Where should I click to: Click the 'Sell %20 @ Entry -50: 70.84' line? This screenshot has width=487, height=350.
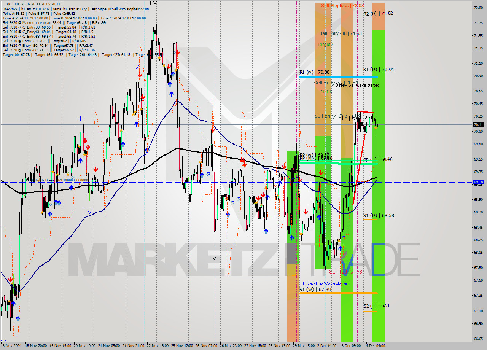click(48, 45)
